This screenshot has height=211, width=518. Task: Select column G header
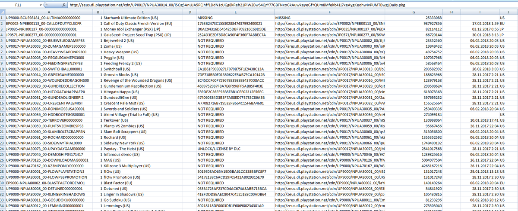[413, 12]
